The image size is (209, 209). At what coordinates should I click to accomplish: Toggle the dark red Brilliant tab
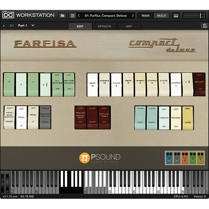point(199,84)
